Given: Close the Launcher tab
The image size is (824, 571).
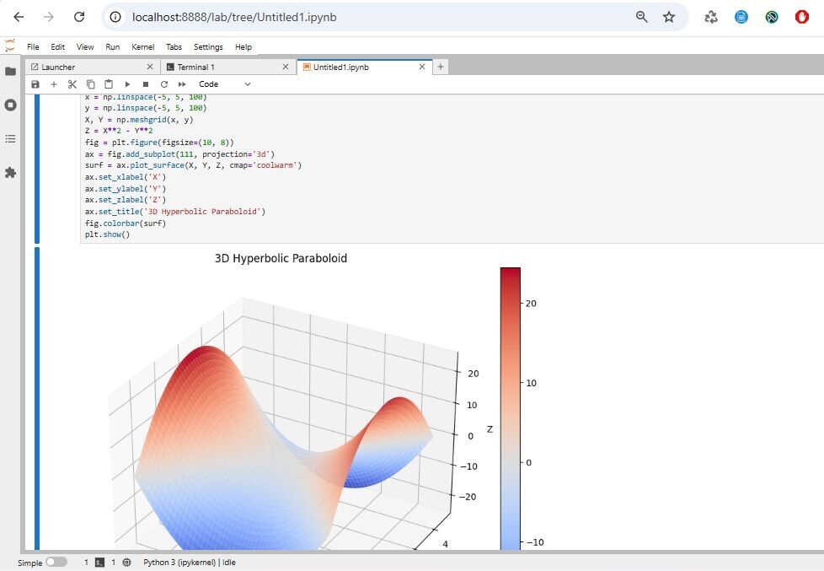Looking at the screenshot, I should pos(150,67).
